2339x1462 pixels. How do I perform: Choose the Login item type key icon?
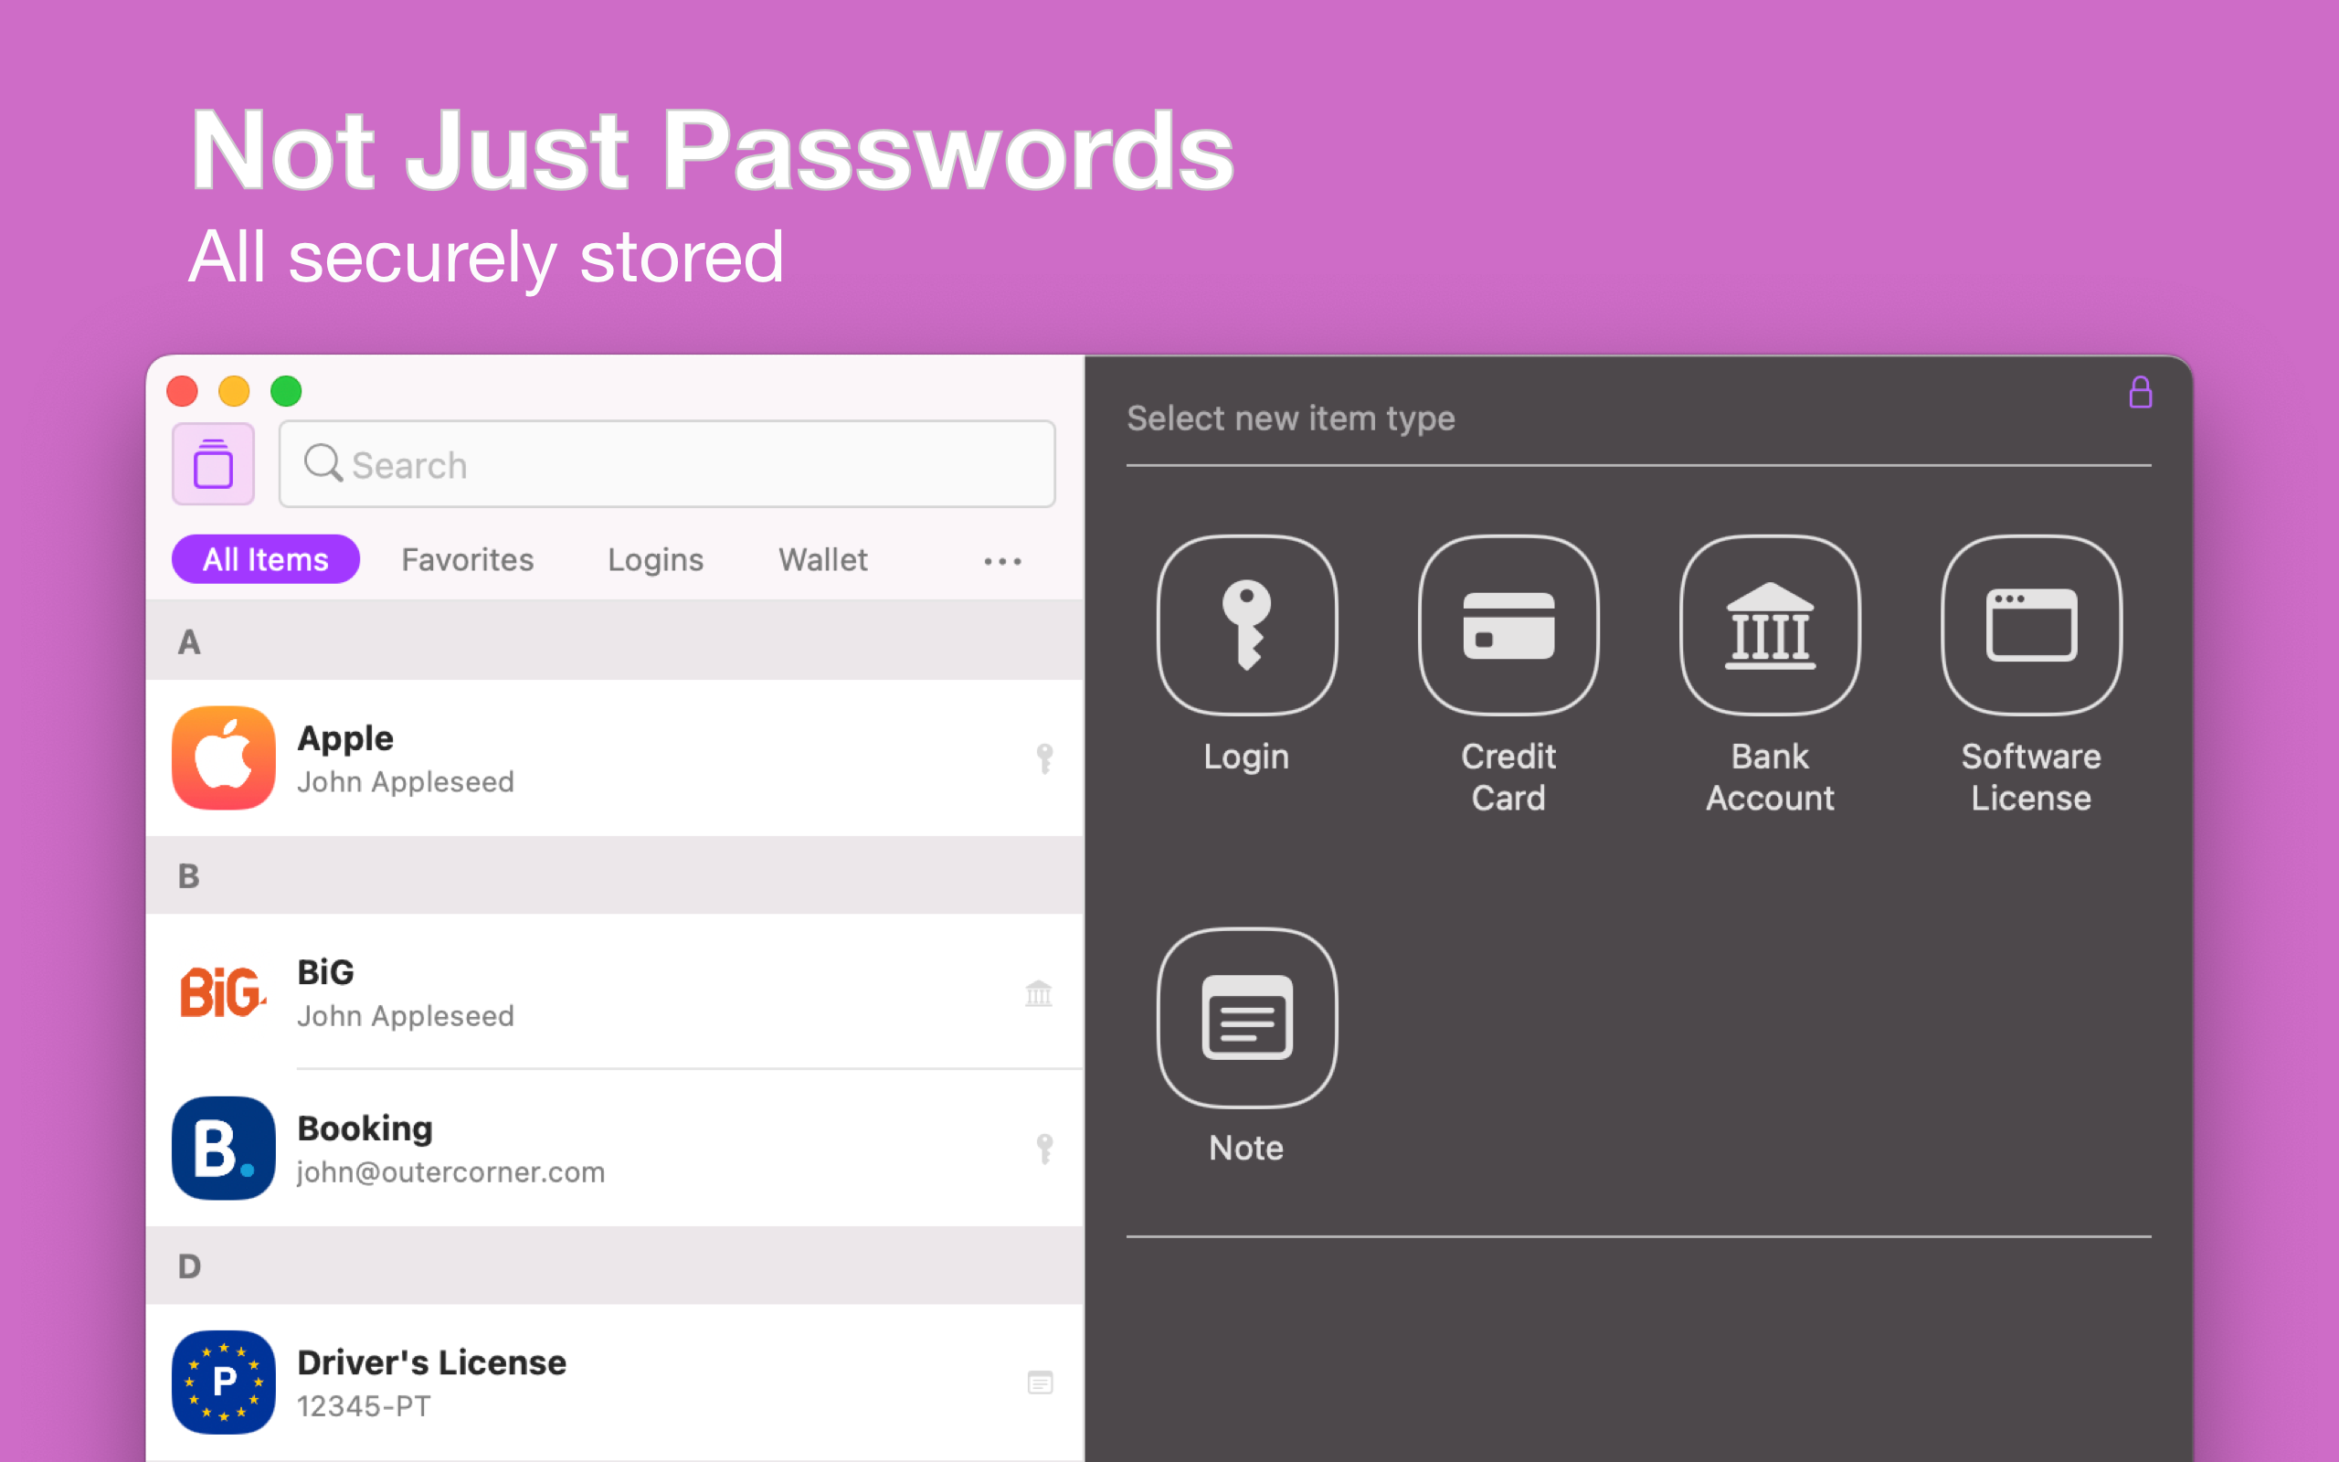(1247, 626)
